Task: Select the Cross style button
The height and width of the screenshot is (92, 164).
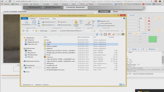Action: (x=134, y=49)
